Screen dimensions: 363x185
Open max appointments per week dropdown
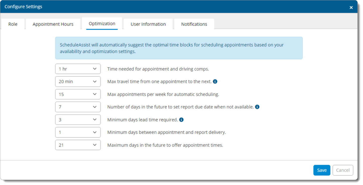(x=78, y=94)
